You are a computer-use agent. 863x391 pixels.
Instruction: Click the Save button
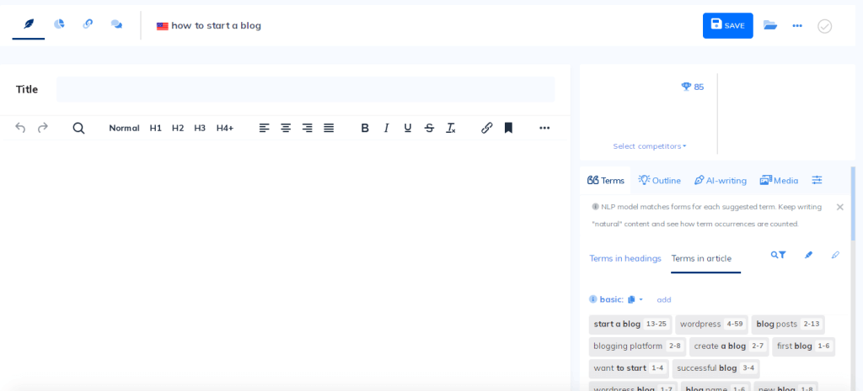[x=727, y=25]
